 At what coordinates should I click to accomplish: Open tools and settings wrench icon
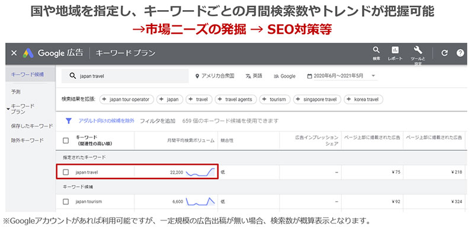pos(418,50)
